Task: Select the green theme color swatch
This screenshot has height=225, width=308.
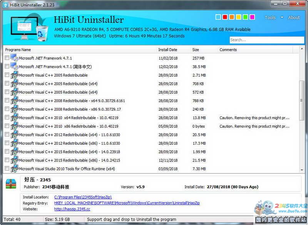Action: coord(245,17)
